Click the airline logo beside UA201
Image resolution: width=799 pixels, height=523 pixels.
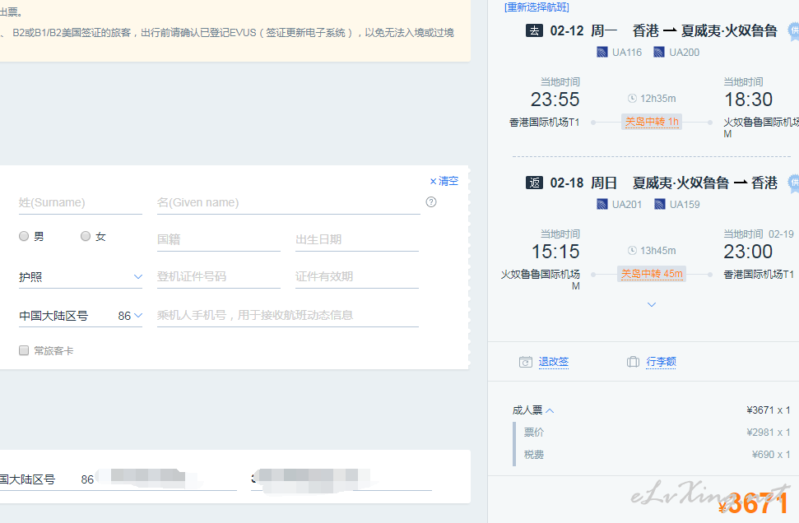[602, 205]
